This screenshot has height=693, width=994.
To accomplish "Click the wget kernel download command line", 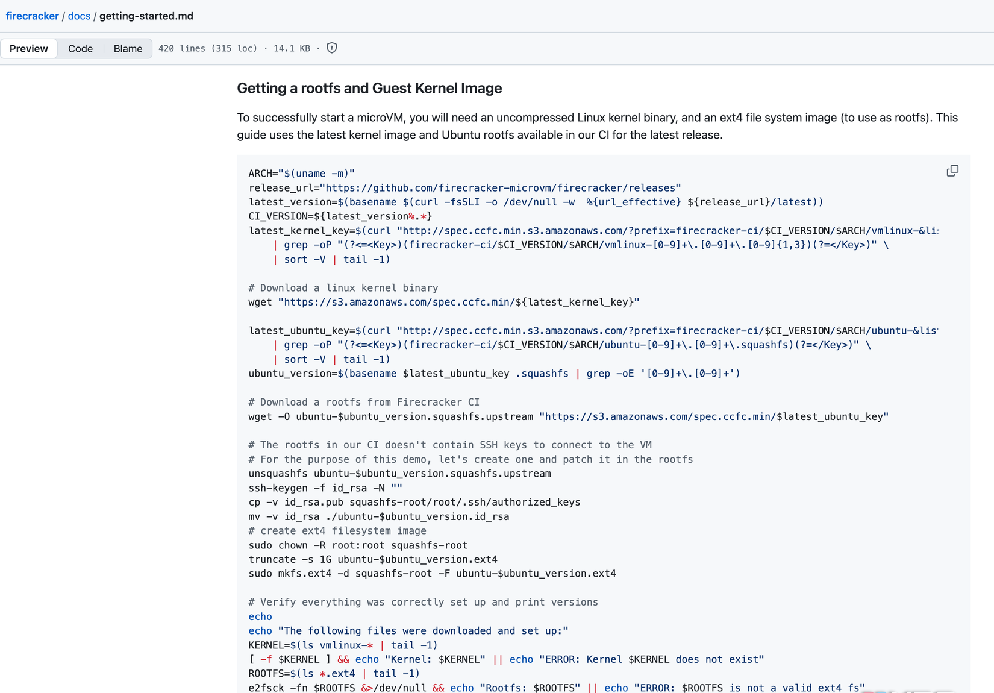I will (x=443, y=302).
